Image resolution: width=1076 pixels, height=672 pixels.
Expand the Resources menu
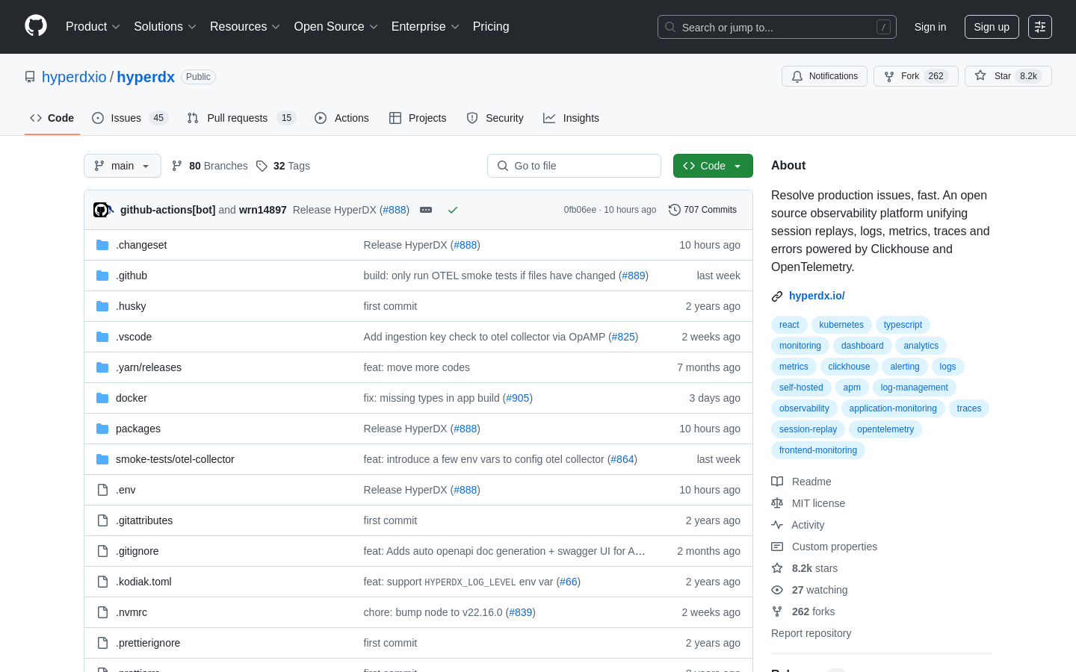coord(245,27)
